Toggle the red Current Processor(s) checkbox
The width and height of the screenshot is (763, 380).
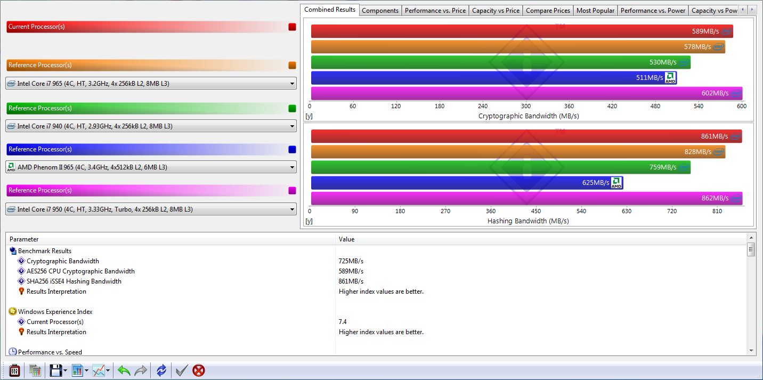[x=292, y=27]
